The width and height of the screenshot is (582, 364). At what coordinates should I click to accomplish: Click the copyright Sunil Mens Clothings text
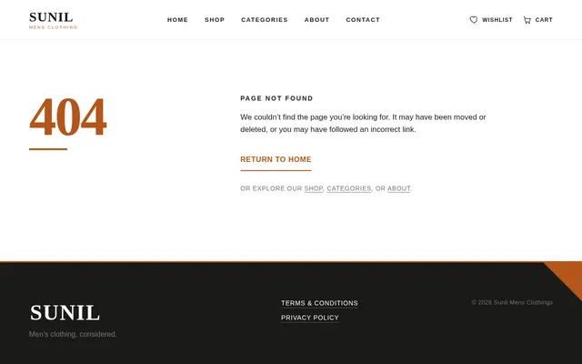click(x=512, y=302)
